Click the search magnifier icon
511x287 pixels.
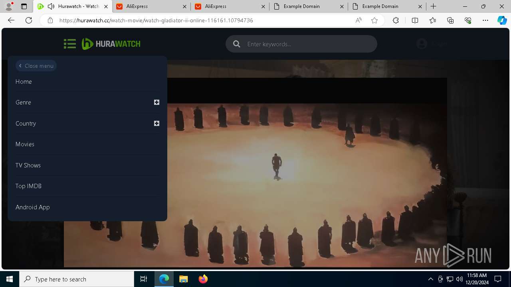coord(237,44)
